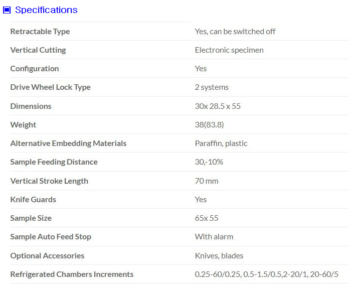The width and height of the screenshot is (349, 284).
Task: Click the Vertical Stroke Length label
Action: [49, 181]
